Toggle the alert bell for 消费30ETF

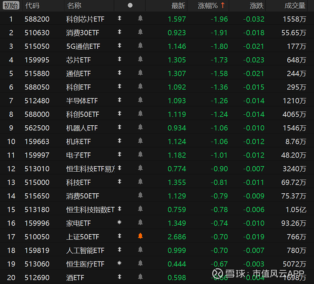tap(140, 33)
